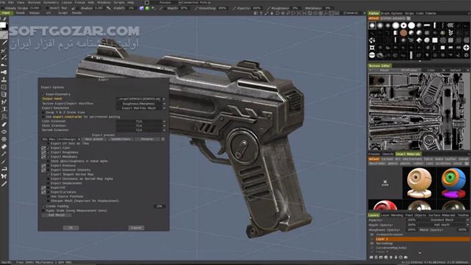Select the beige wood smart material preview

coord(419,182)
